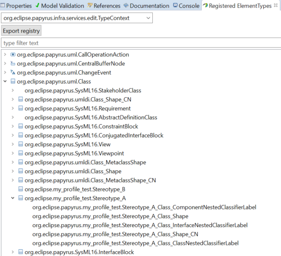Click the ConstraintBlock class icon
This screenshot has width=281, height=256.
[21, 126]
